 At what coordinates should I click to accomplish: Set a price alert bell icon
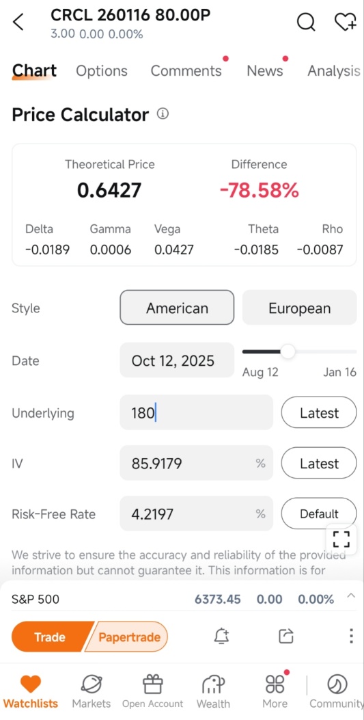222,637
